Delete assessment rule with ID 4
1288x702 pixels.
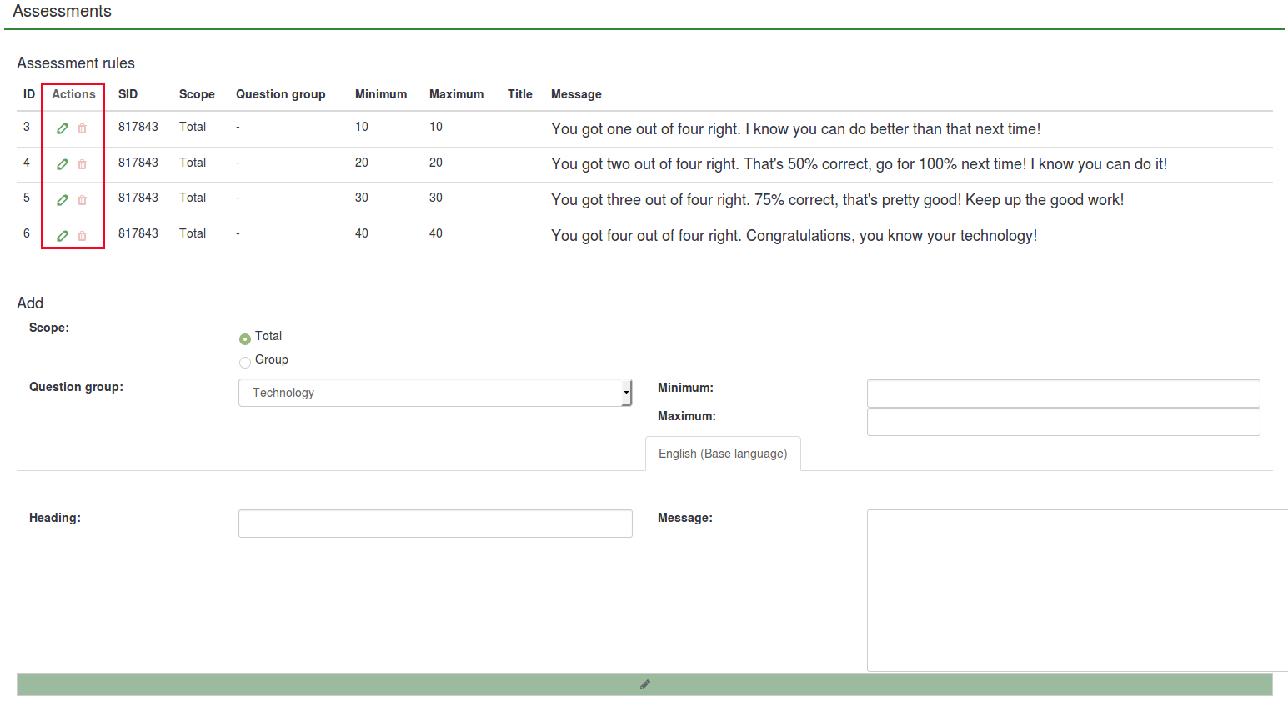tap(82, 164)
